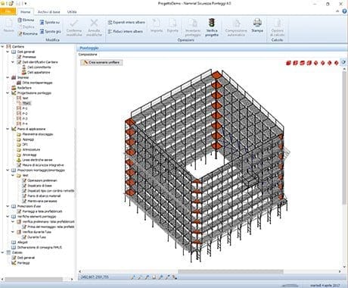
Task: Collapse the Imprese tree node
Action: pyautogui.click(x=8, y=77)
